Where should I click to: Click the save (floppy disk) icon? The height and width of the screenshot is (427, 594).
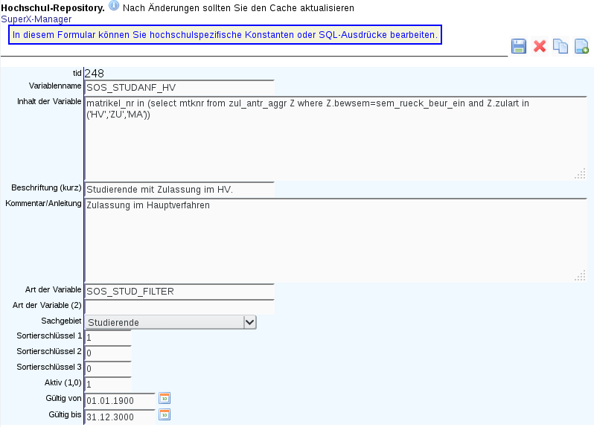coord(519,46)
